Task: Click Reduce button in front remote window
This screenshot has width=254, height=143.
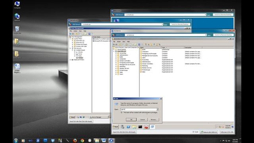Action: [x=209, y=132]
